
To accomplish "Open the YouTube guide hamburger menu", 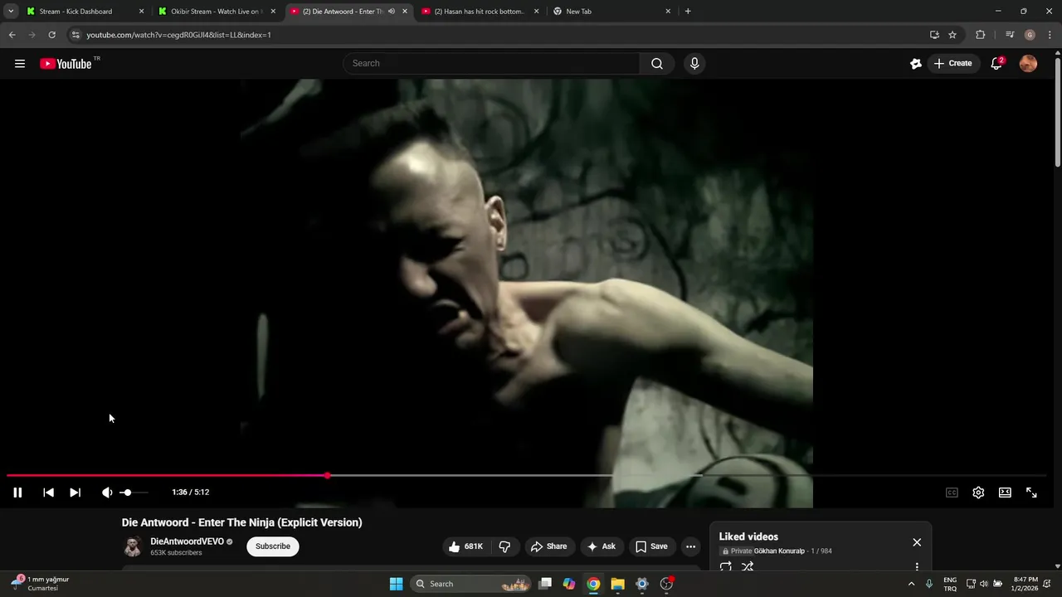I will (x=20, y=64).
